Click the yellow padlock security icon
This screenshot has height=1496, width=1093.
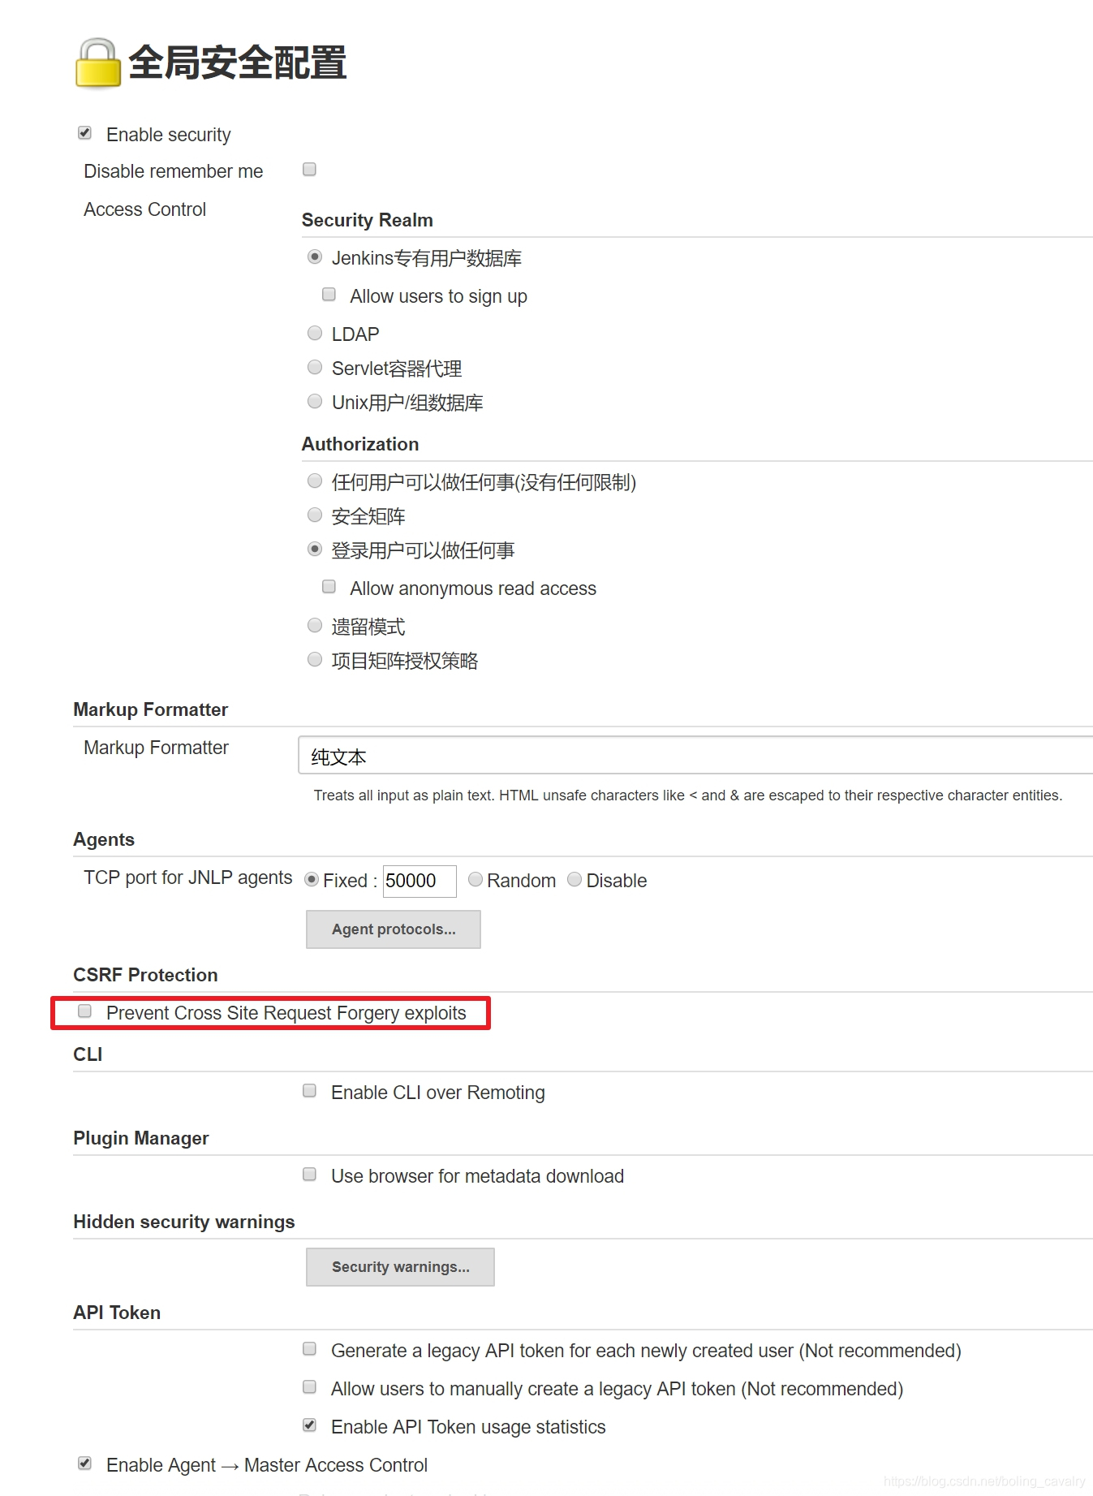(98, 63)
